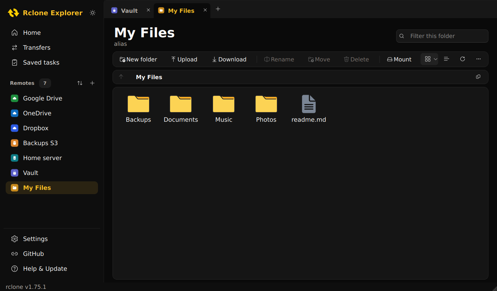Go up one folder level arrow
497x291 pixels.
tap(121, 77)
